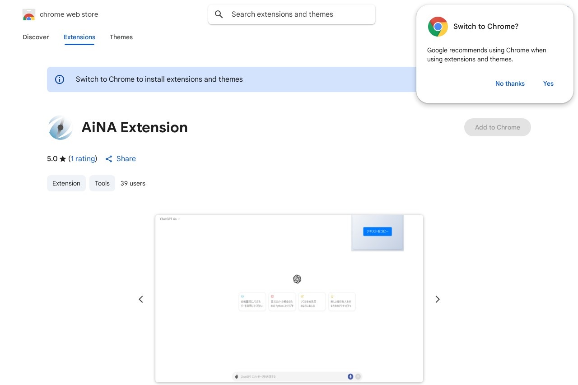Image resolution: width=578 pixels, height=385 pixels.
Task: Choose No thanks in the popup
Action: [510, 83]
